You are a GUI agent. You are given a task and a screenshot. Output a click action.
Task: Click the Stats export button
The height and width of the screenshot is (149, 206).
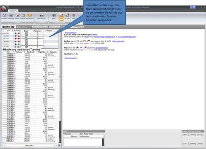coord(185,135)
